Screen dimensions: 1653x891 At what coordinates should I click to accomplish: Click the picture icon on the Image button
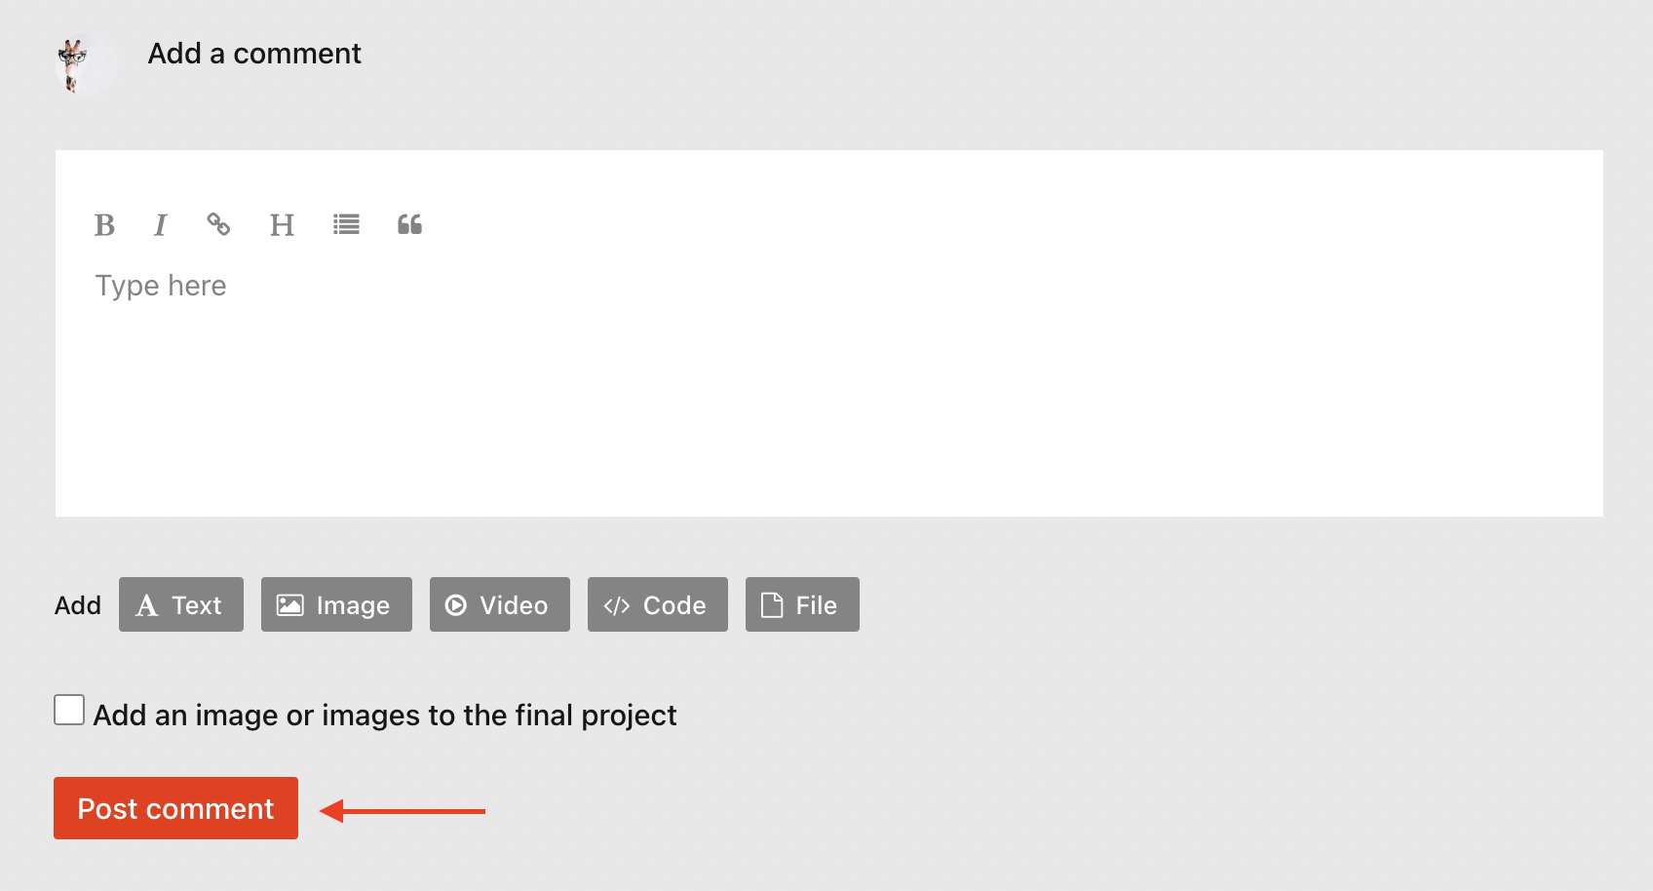click(290, 605)
